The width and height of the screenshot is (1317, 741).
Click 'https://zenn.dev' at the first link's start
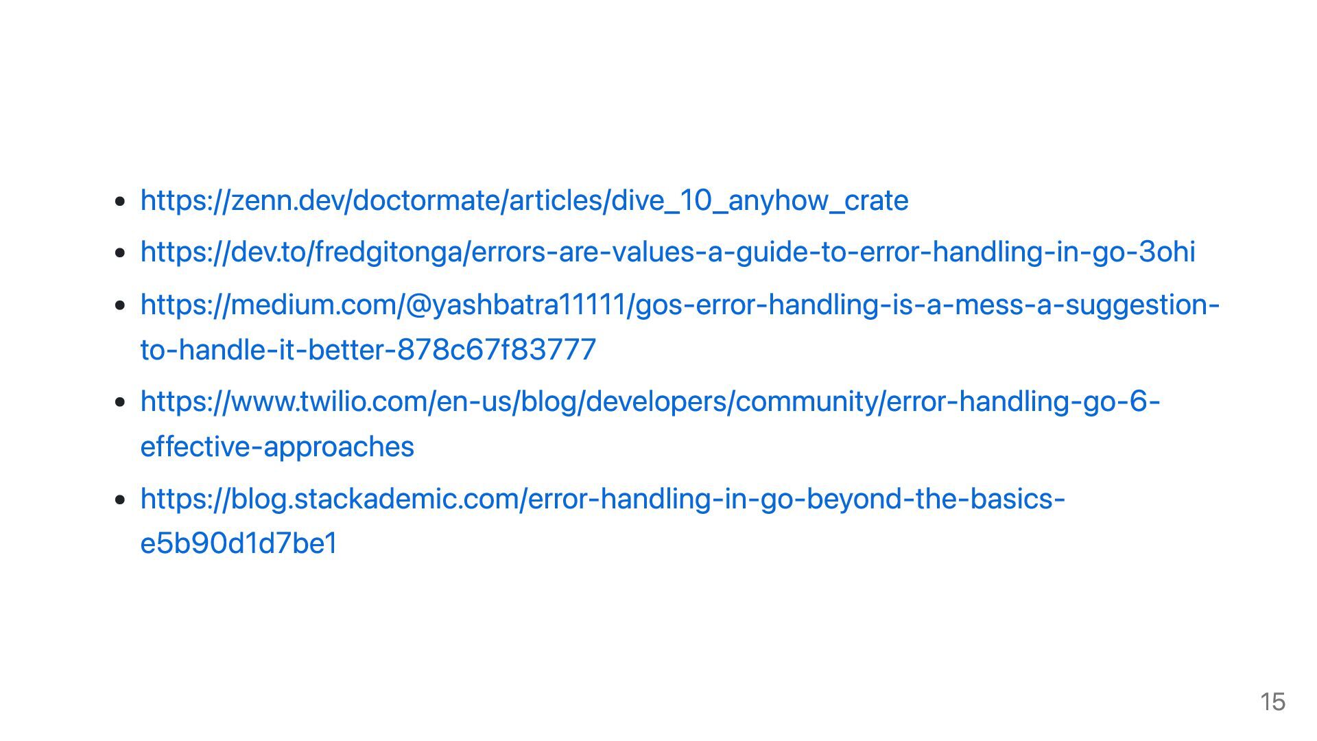coord(242,200)
